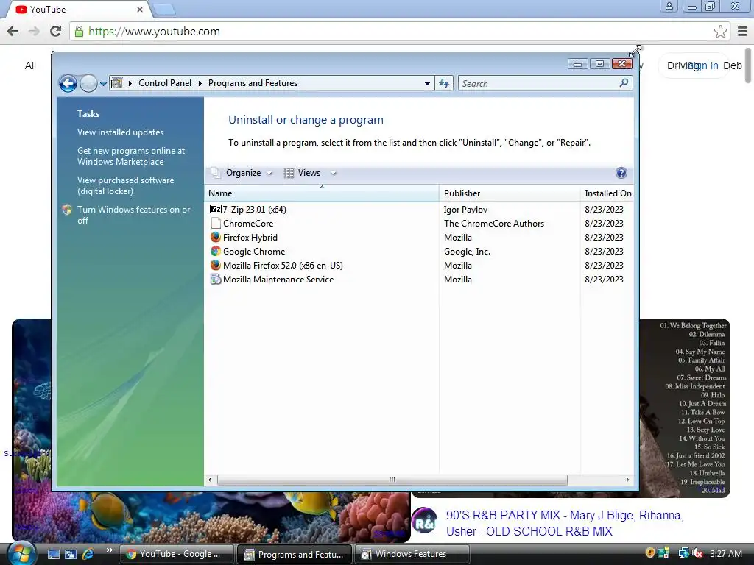
Task: Select the ChromeCore blank page icon
Action: point(216,224)
